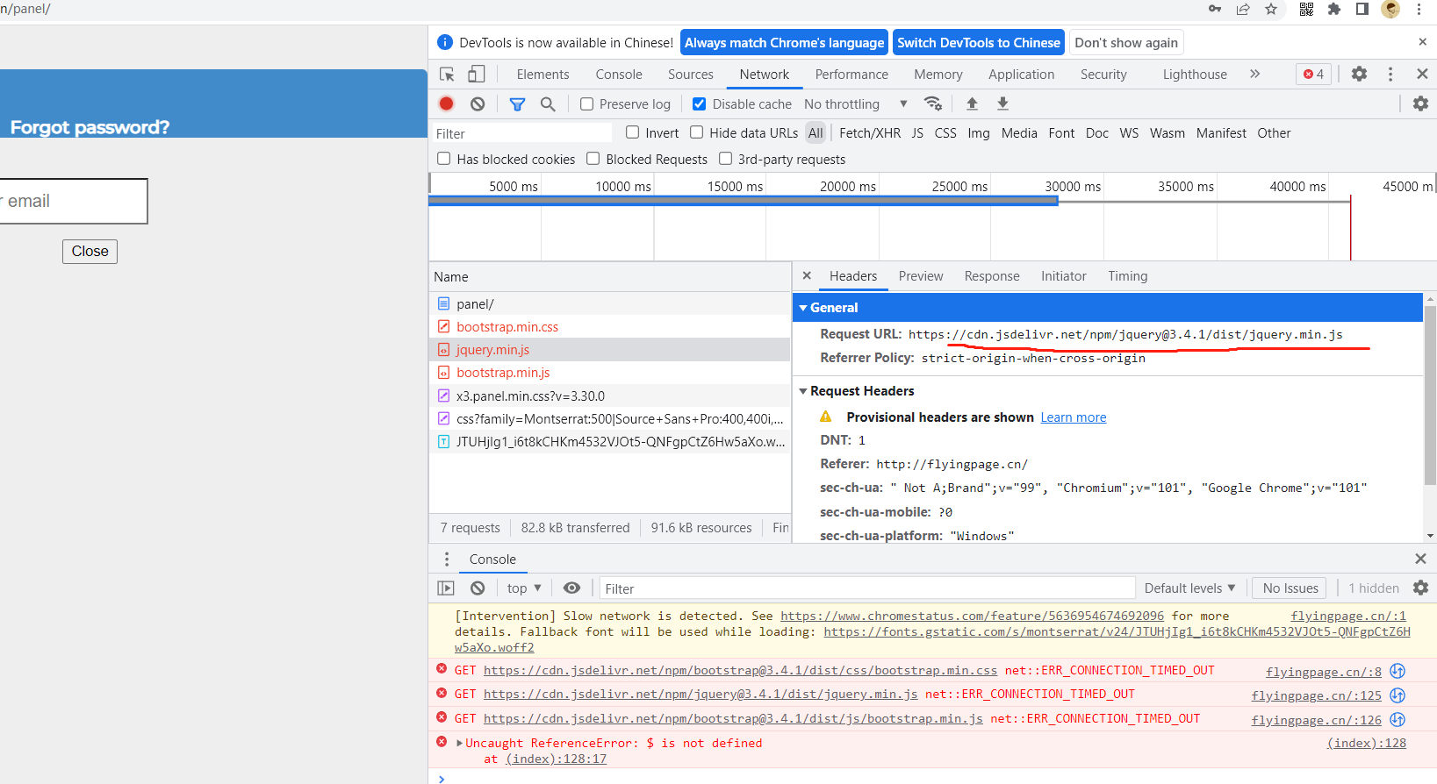Open DevTools main settings gear

tap(1359, 75)
